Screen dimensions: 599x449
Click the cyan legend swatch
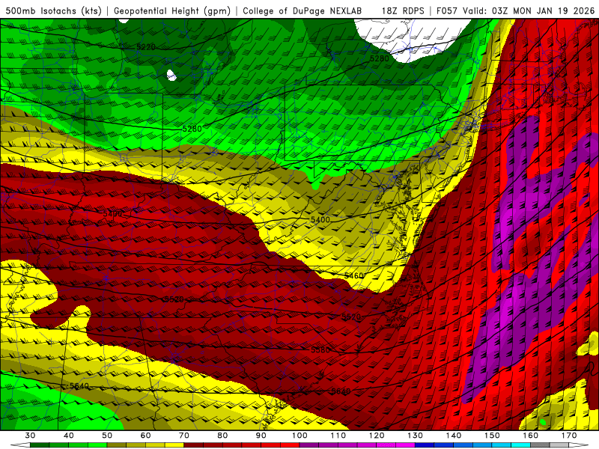click(x=520, y=445)
